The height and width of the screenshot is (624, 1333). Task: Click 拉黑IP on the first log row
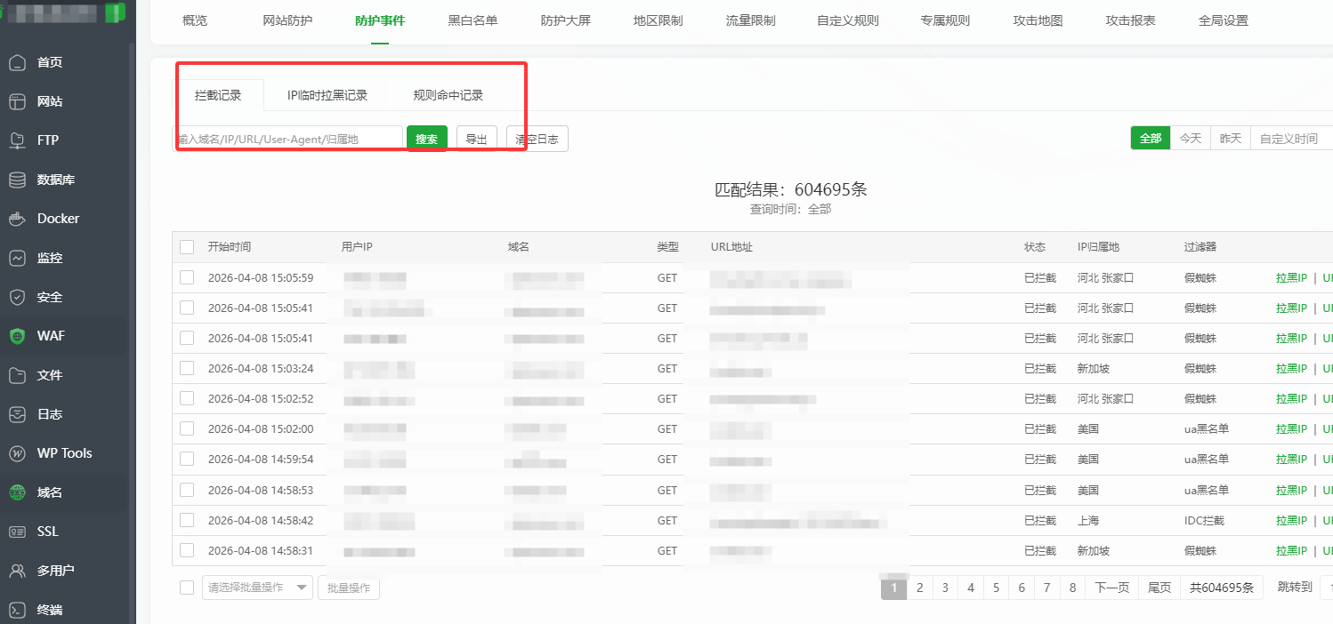1291,276
